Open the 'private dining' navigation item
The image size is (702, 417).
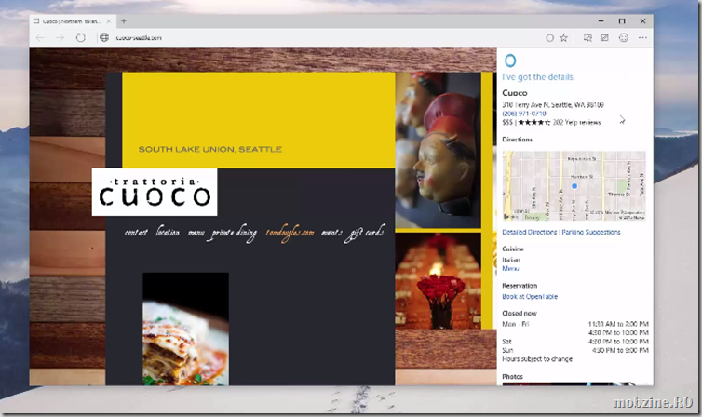pos(234,233)
